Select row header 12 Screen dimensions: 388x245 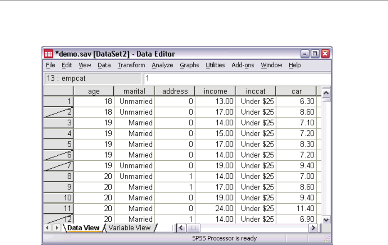point(59,219)
